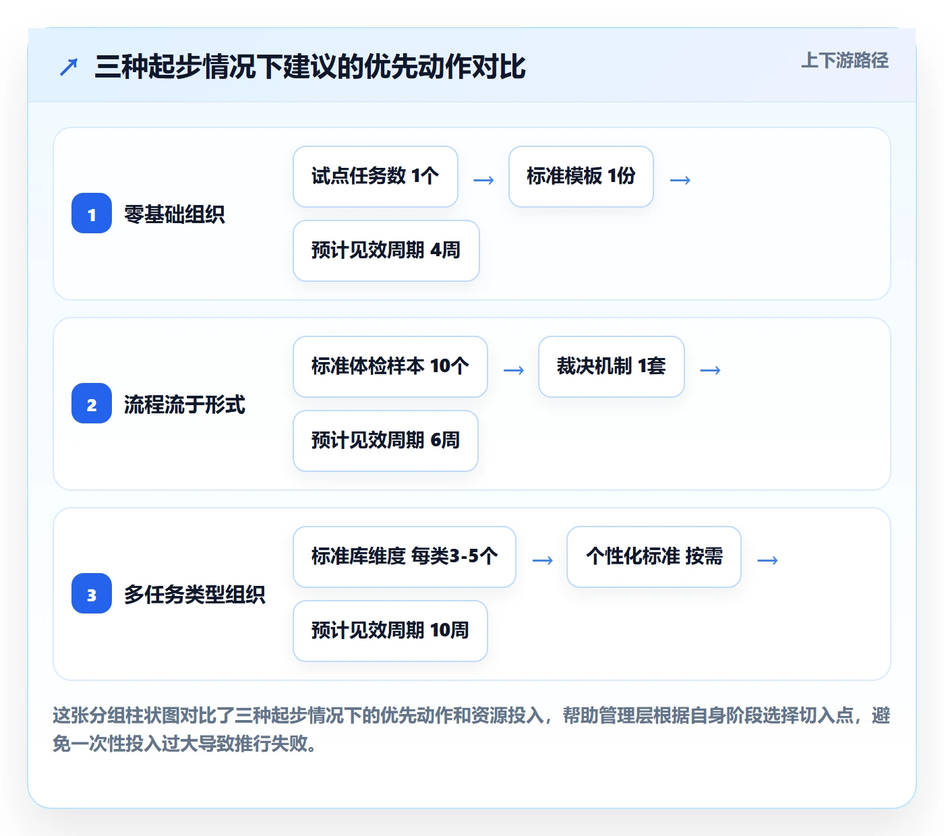944x836 pixels.
Task: Select the 流程流于形式 row label
Action: point(185,405)
